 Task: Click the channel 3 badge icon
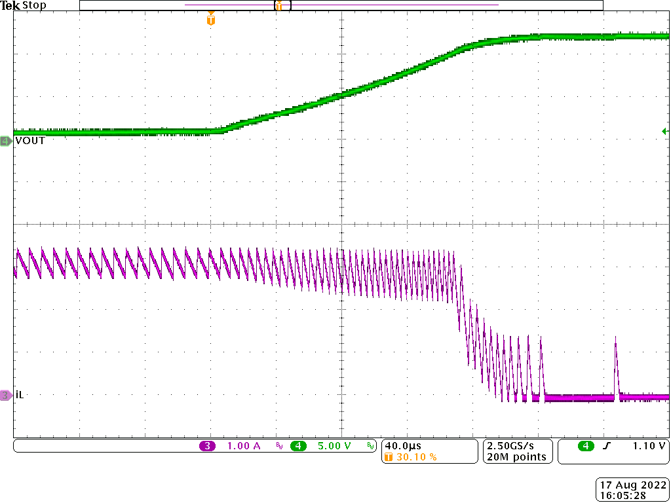click(207, 445)
